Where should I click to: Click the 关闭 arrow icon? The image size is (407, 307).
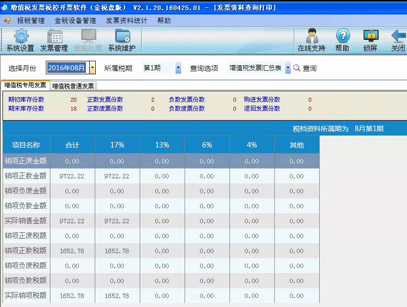(x=398, y=37)
